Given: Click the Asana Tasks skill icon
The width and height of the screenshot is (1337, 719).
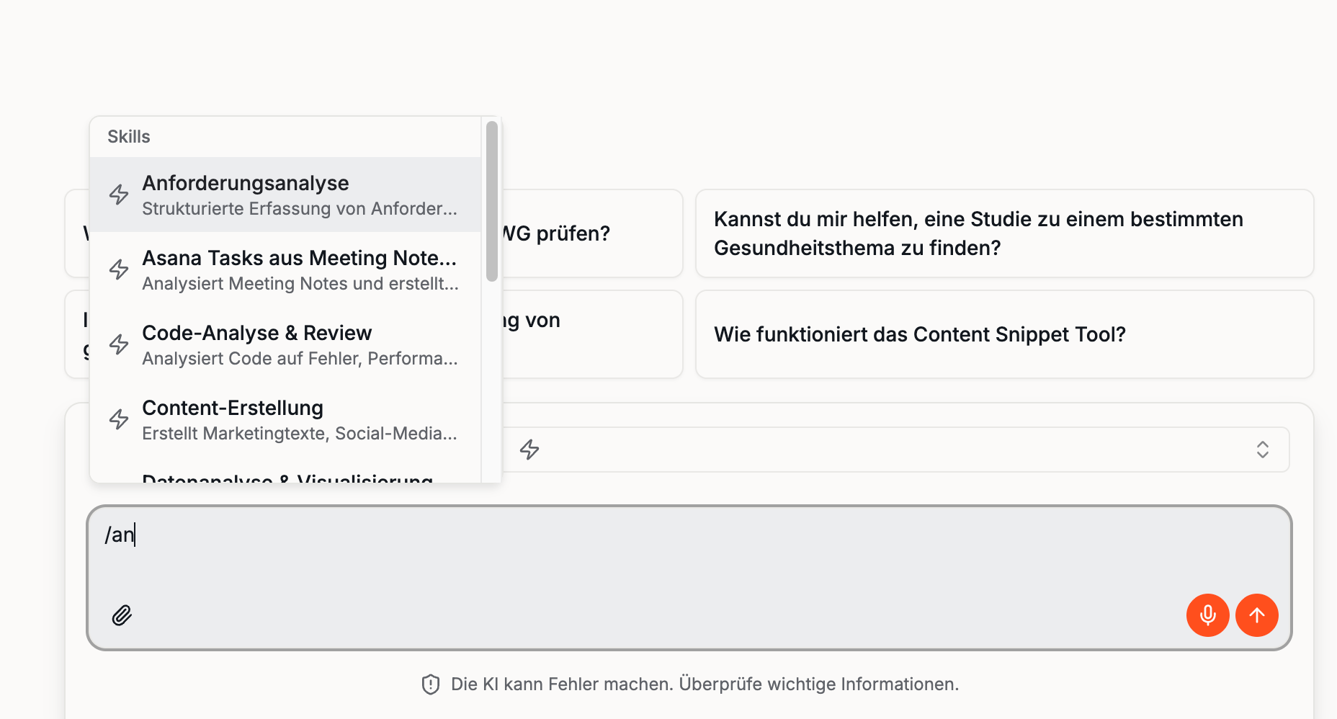Looking at the screenshot, I should [x=118, y=269].
